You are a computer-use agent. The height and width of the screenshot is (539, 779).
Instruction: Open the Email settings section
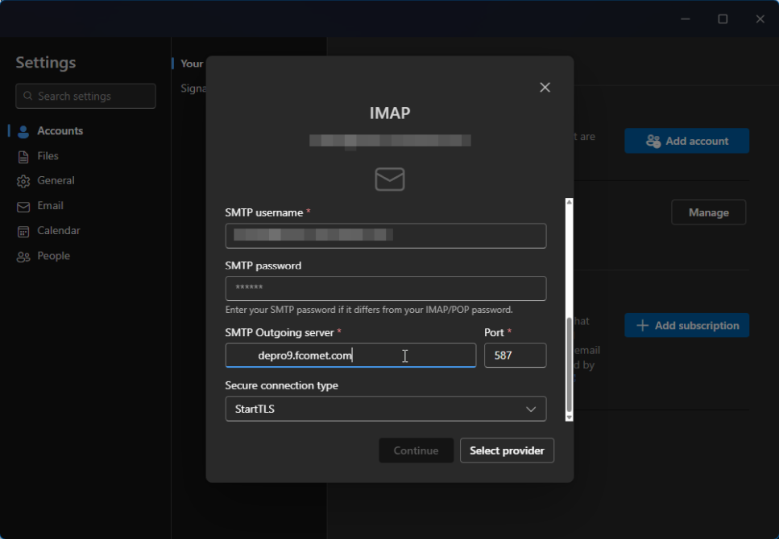[50, 205]
